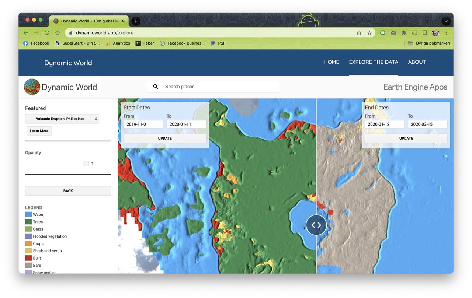Open the Featured location dropdown

pyautogui.click(x=62, y=119)
